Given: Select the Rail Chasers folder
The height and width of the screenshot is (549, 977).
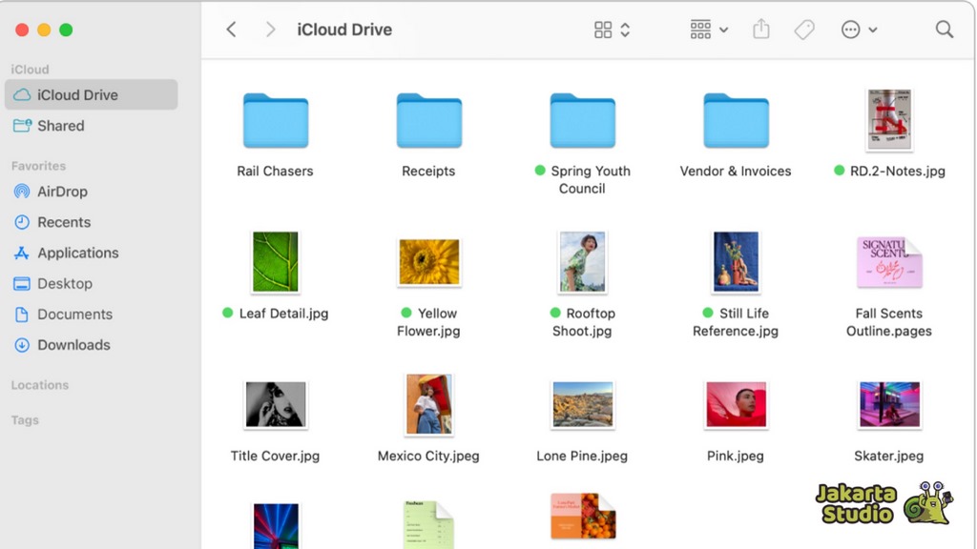Looking at the screenshot, I should click(276, 121).
